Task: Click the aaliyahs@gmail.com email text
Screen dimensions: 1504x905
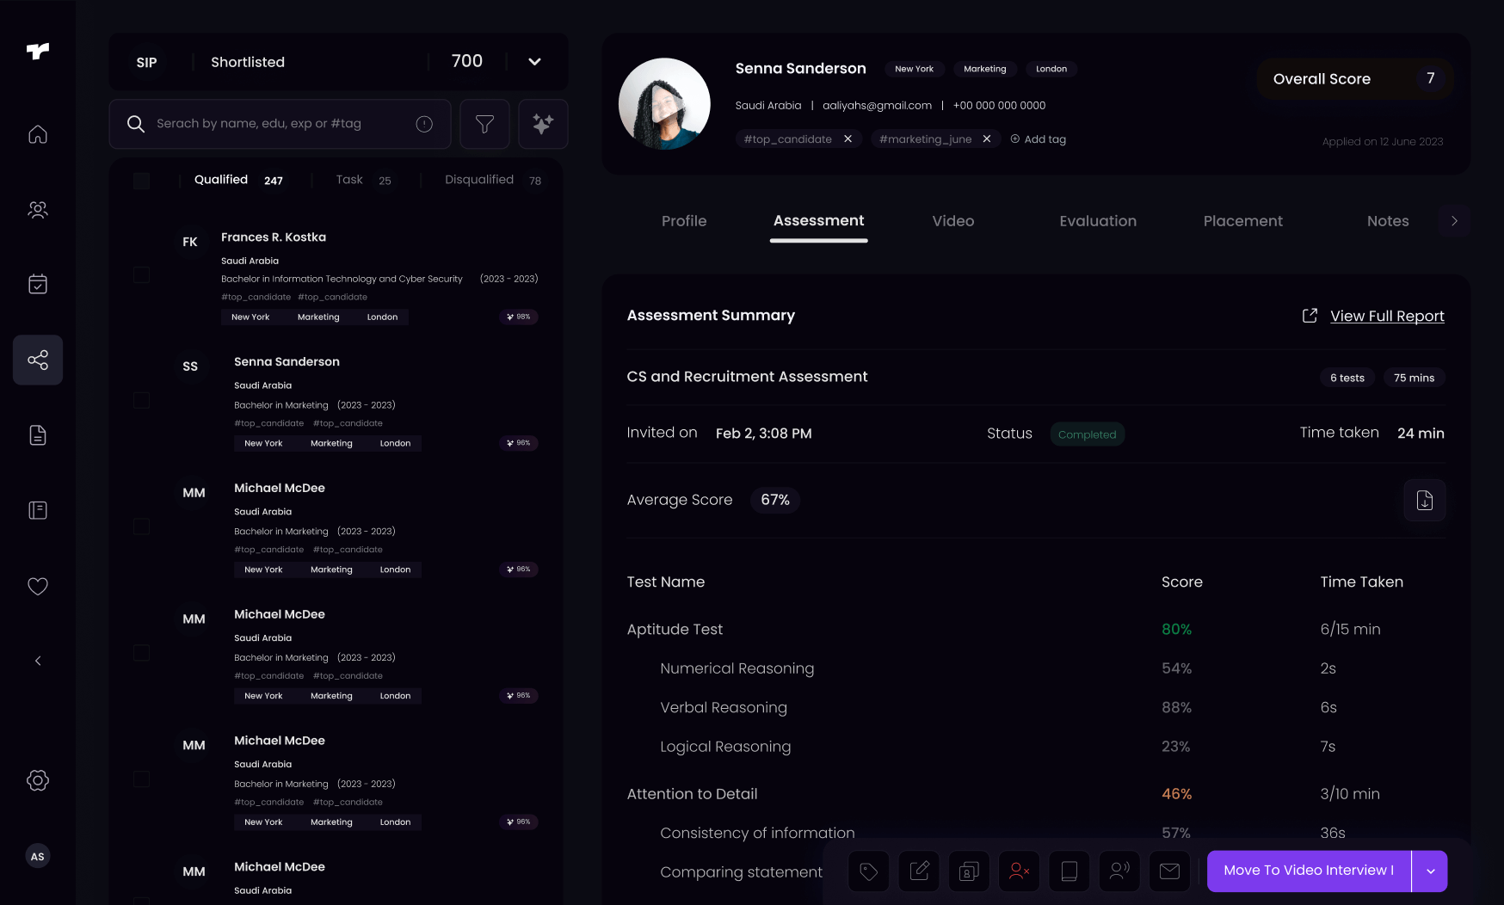Action: point(877,106)
